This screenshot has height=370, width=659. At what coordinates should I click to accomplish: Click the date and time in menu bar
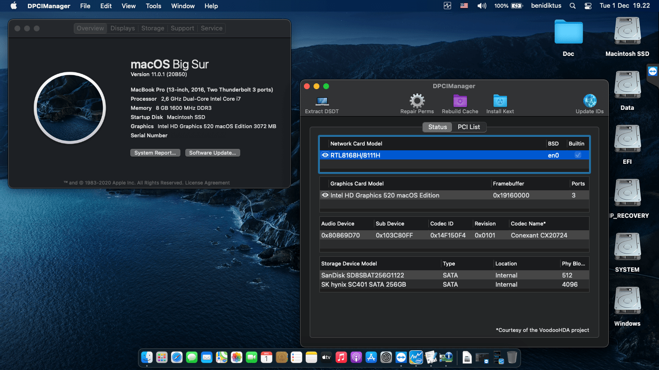(x=625, y=6)
